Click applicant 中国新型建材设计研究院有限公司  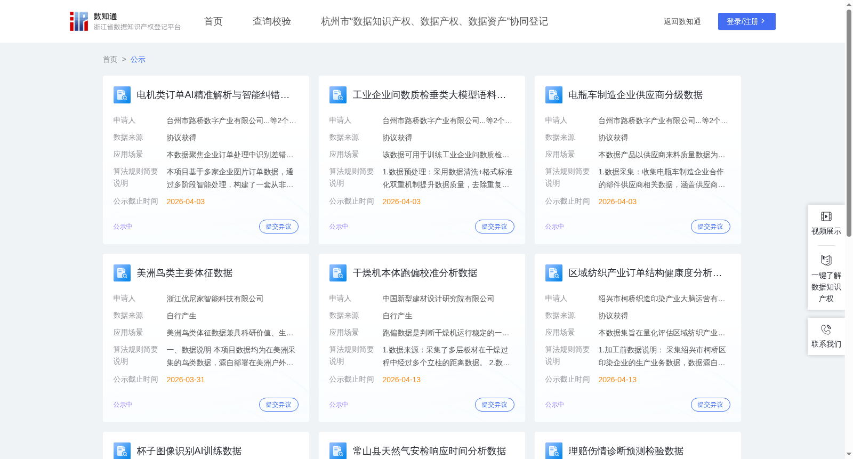pos(438,299)
